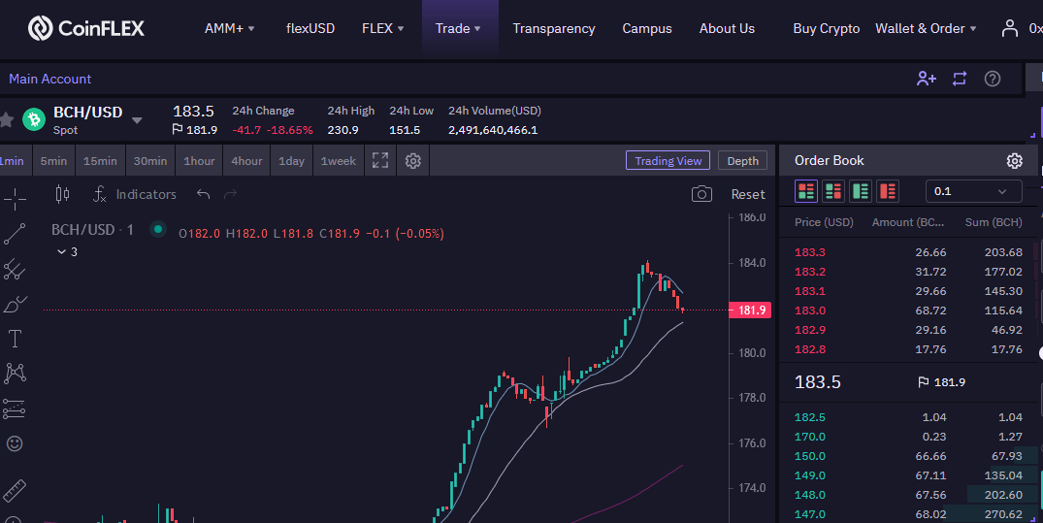The height and width of the screenshot is (523, 1043).
Task: Click the add sub-account icon
Action: click(926, 79)
